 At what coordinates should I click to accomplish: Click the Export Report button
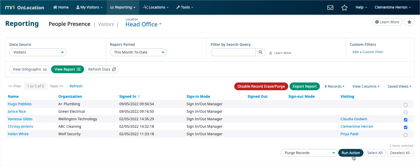(x=305, y=86)
